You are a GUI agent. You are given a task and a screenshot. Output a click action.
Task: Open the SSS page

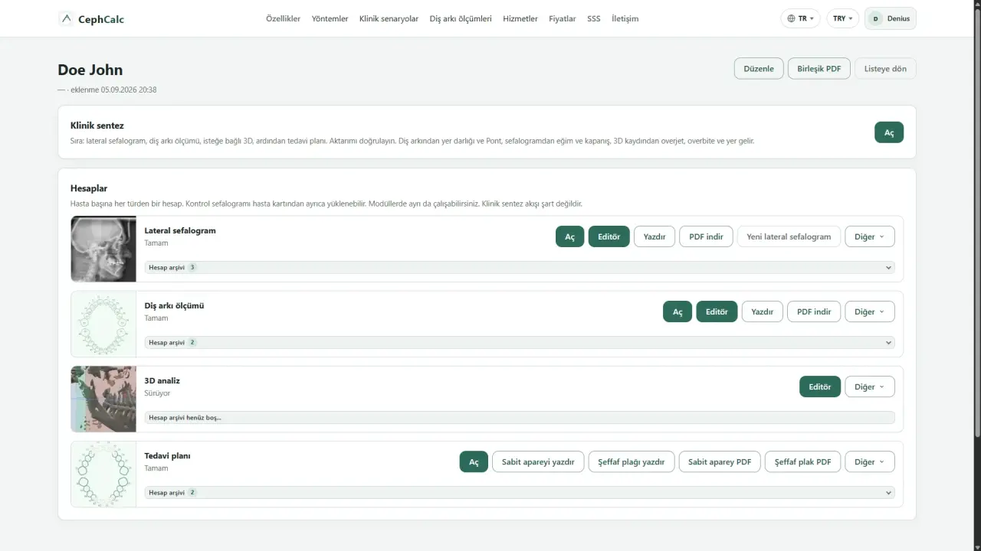pos(594,18)
